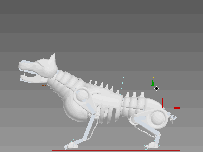The height and width of the screenshot is (152, 203).
Task: Select the circle helper at the rear paw toes
Action: [146, 147]
